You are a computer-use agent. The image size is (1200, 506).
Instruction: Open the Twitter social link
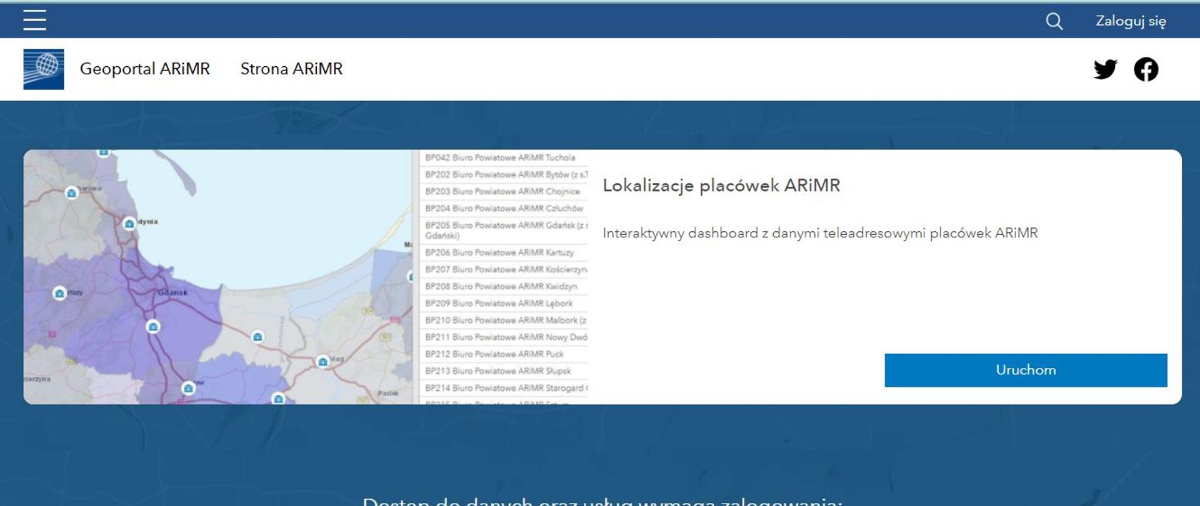(1105, 69)
